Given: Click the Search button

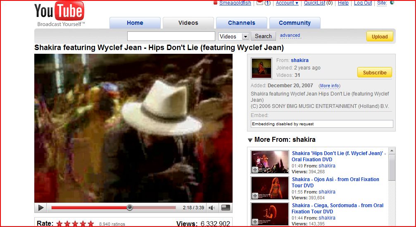Looking at the screenshot, I should [x=263, y=36].
